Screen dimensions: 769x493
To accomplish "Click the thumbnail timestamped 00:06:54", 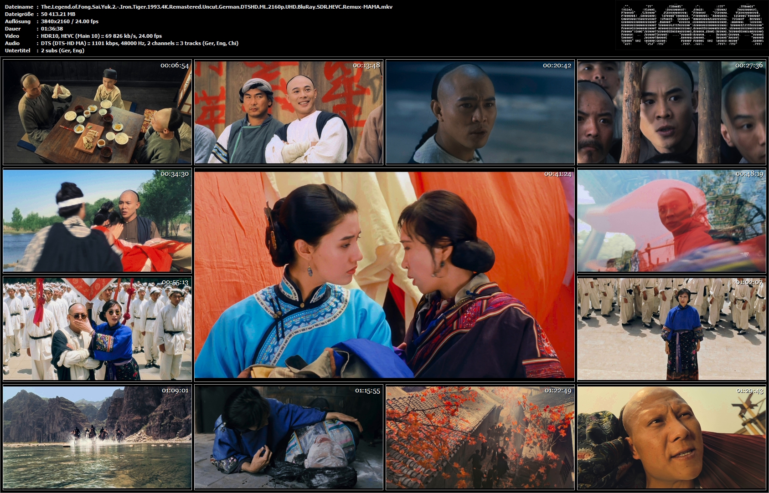I will [97, 112].
